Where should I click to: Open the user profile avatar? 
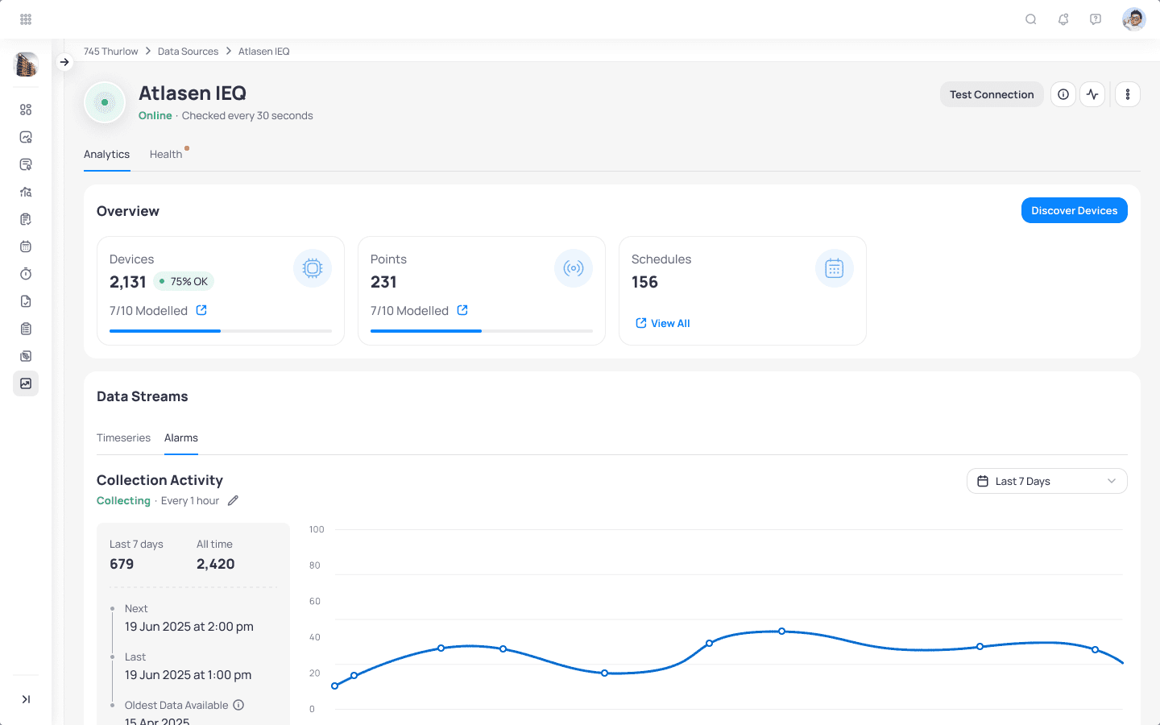click(1133, 19)
